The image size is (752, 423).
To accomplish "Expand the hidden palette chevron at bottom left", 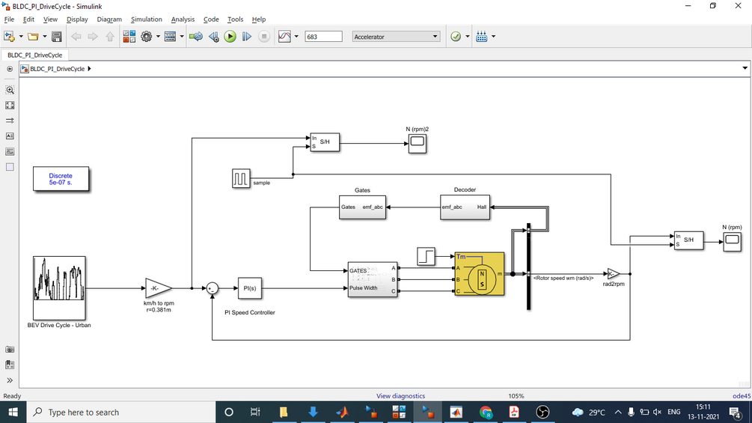I will 10,380.
